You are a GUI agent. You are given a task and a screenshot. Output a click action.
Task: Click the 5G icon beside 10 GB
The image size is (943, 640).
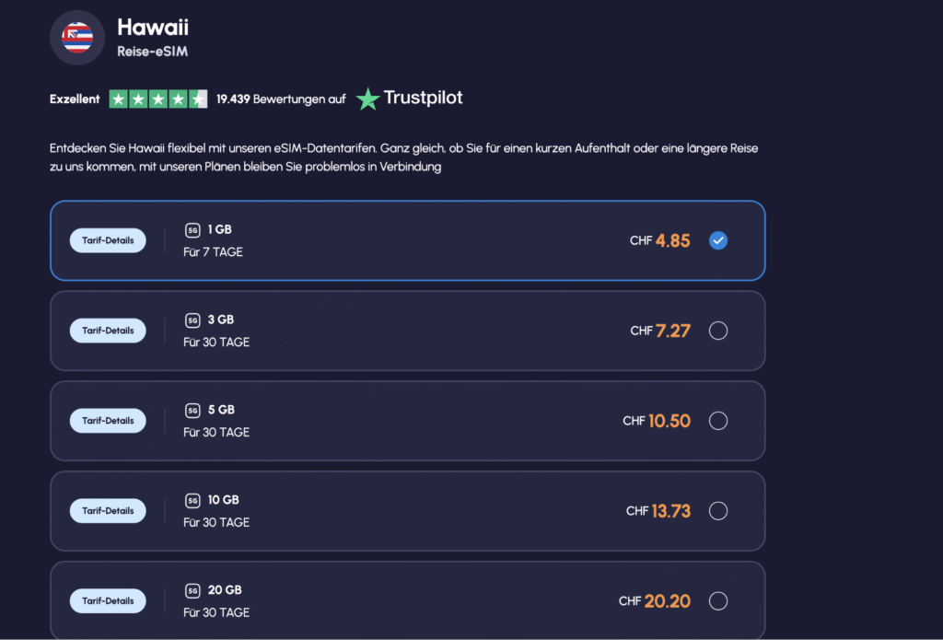click(192, 501)
